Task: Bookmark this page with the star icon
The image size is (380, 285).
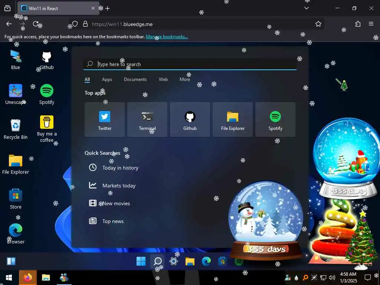Action: [x=318, y=24]
